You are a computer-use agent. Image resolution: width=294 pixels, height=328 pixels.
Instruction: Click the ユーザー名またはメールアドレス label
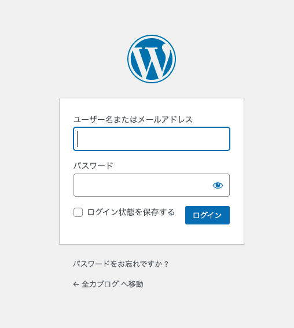tap(133, 119)
